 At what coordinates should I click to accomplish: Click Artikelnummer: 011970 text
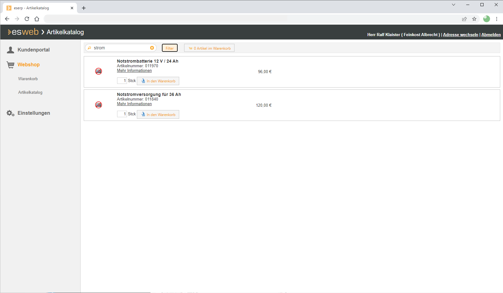[137, 66]
